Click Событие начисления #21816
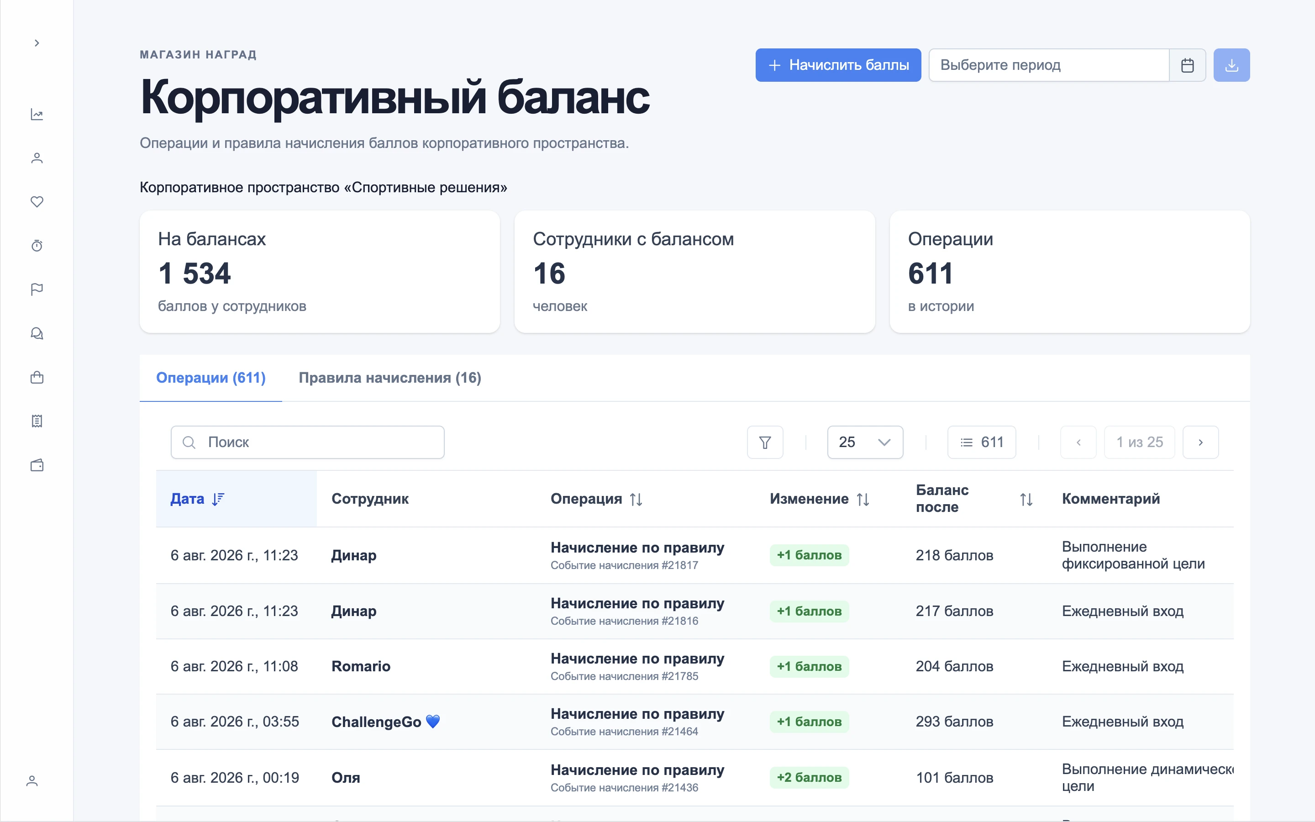Screen dimensions: 1315x822 624,621
